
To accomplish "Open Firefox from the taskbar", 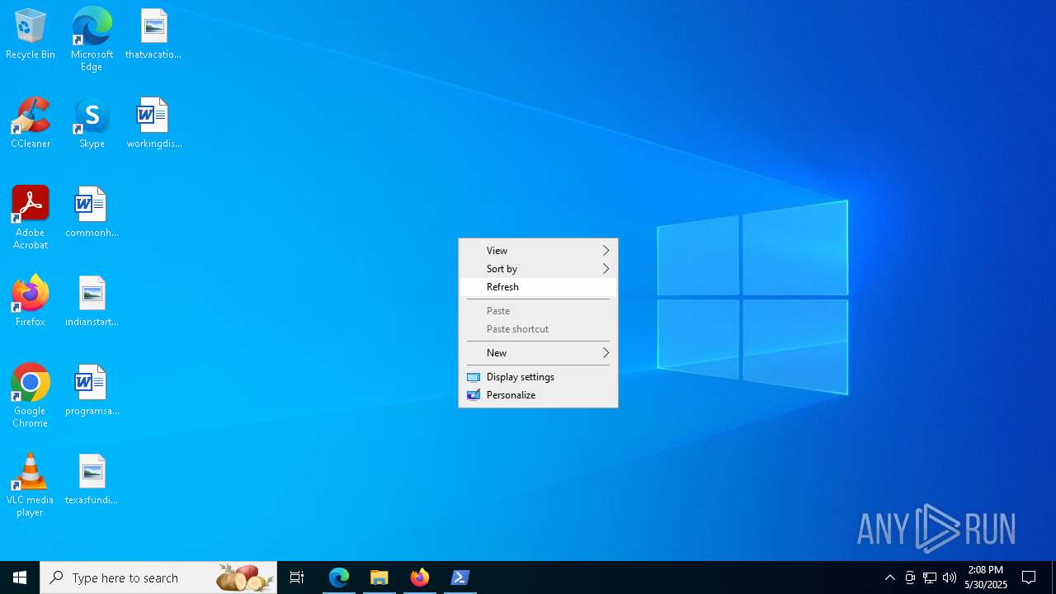I will [420, 577].
